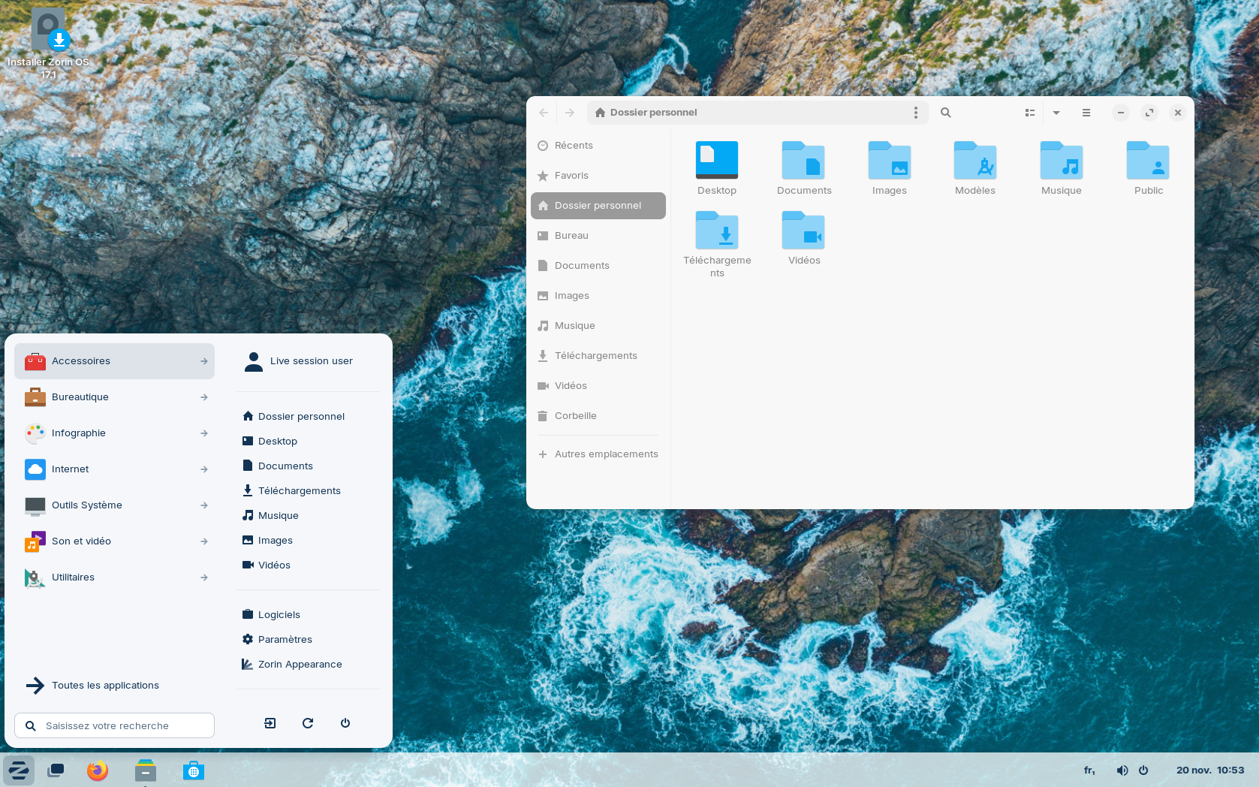
Task: Expand the Internet category in start menu
Action: coord(114,469)
